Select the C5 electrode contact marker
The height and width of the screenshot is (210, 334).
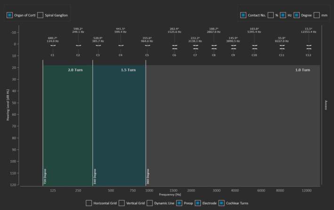(x=147, y=46)
